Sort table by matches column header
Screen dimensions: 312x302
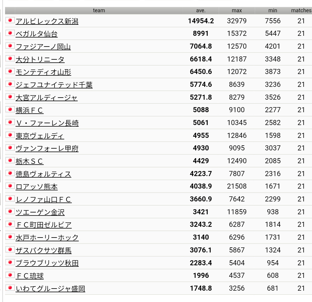click(x=301, y=10)
